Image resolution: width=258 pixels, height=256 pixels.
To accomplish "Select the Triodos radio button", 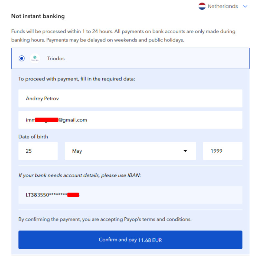I will coord(22,58).
